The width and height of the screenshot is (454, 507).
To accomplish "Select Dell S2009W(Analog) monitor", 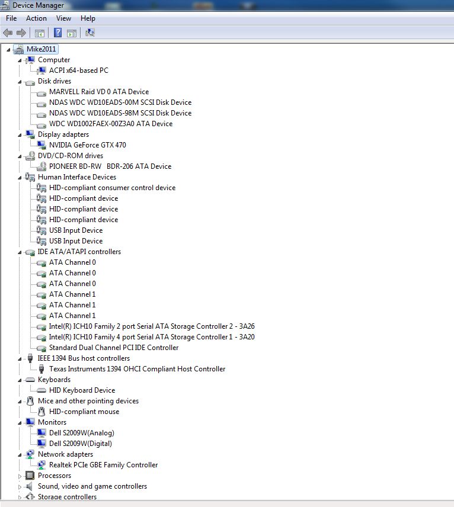I will click(x=82, y=432).
